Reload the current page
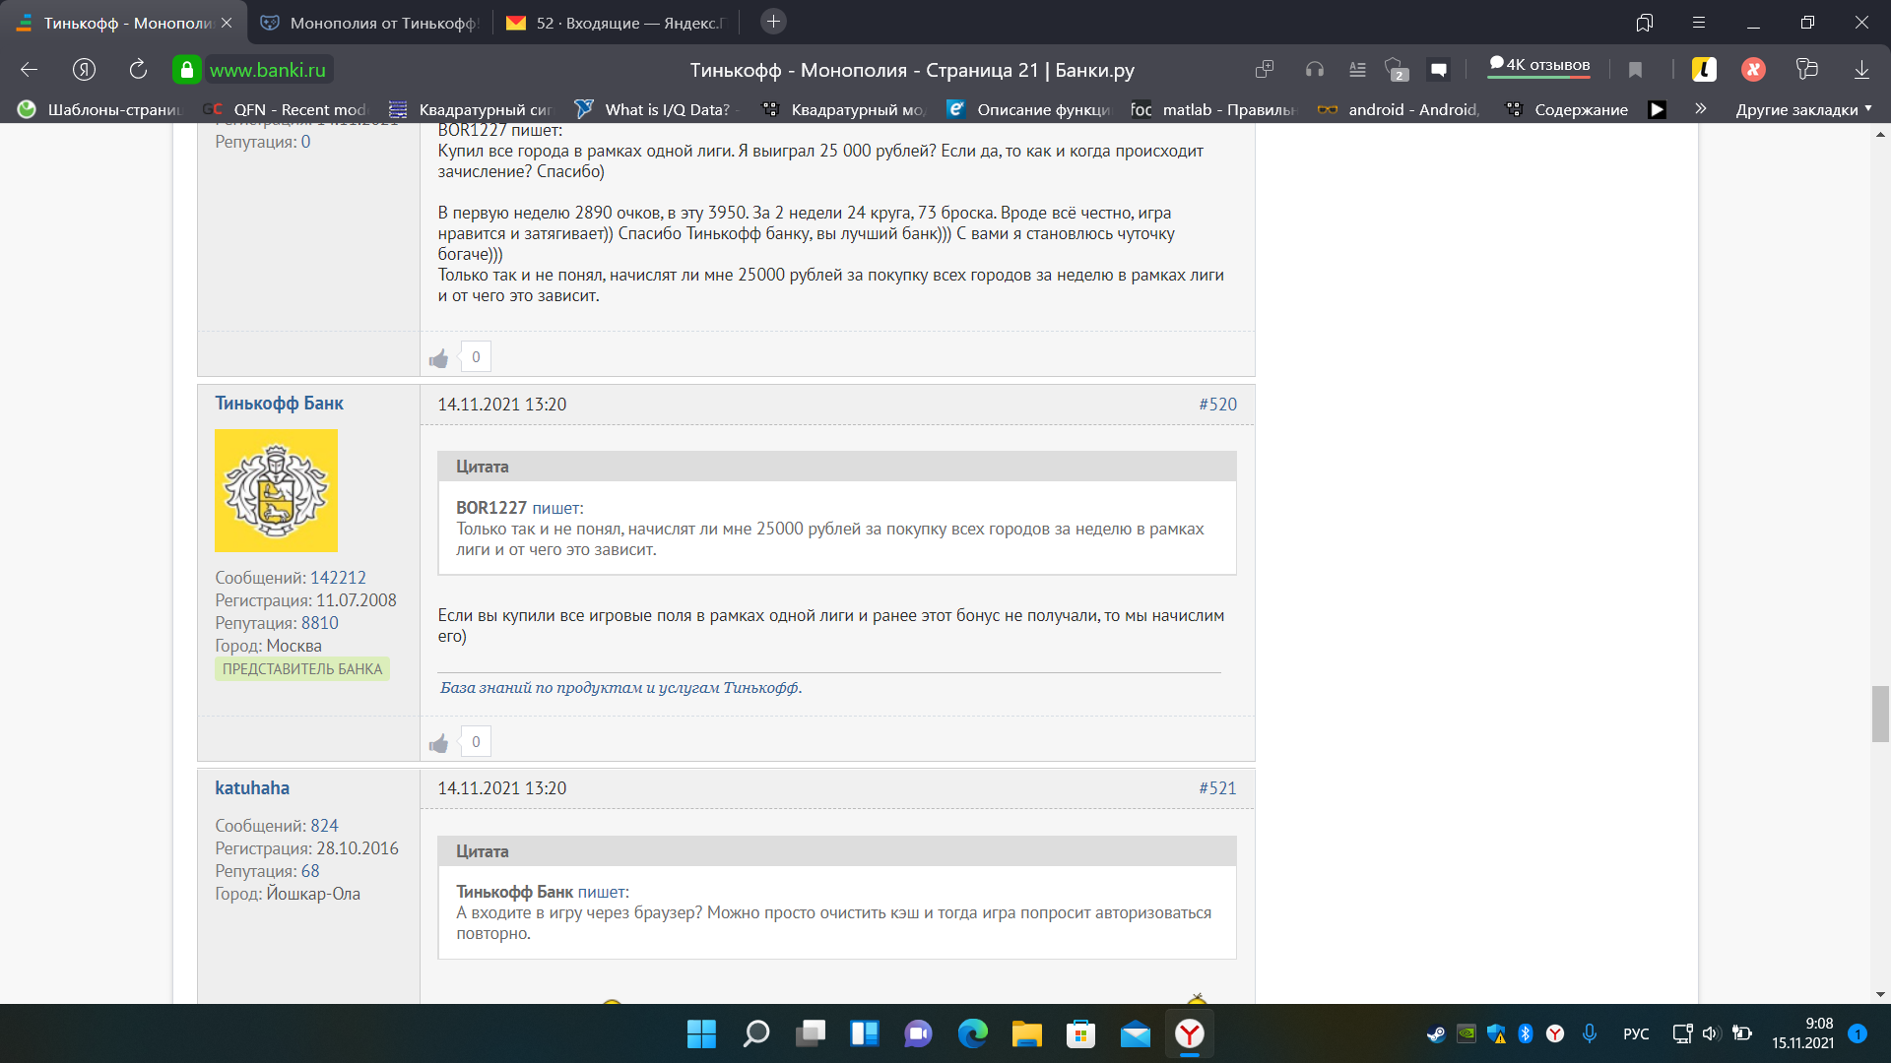The height and width of the screenshot is (1063, 1891). point(138,69)
